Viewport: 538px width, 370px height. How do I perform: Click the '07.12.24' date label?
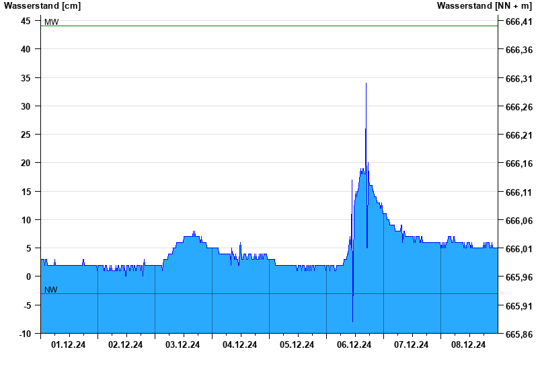[411, 344]
